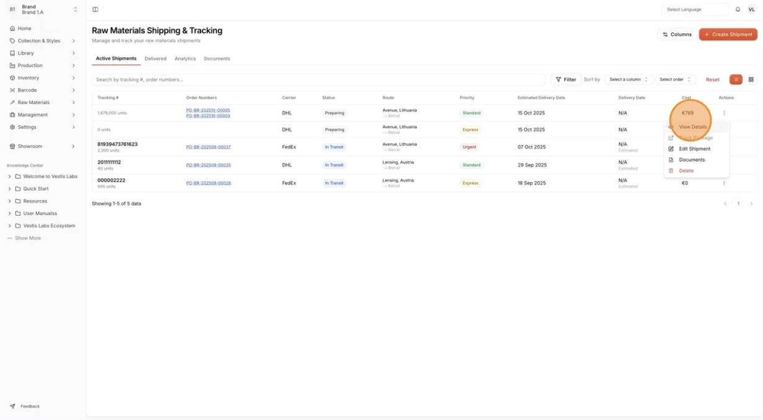Image resolution: width=763 pixels, height=420 pixels.
Task: Open actions menu for €789 shipment row
Action: [724, 113]
